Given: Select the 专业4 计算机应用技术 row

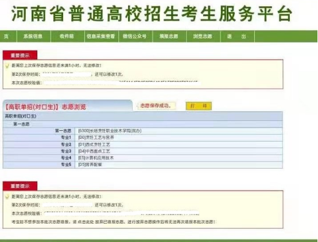Looking at the screenshot, I should point(143,158).
